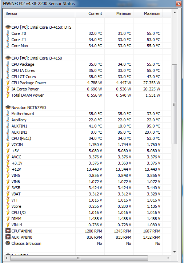Screen dimensions: 184x263
Task: Click the lightning icon beside +12V
Action: (x=8, y=169)
